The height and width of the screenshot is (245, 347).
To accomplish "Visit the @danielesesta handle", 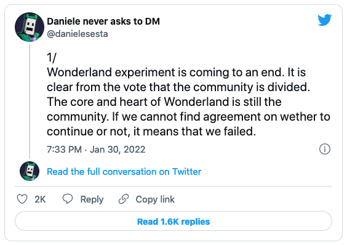I will (x=78, y=34).
